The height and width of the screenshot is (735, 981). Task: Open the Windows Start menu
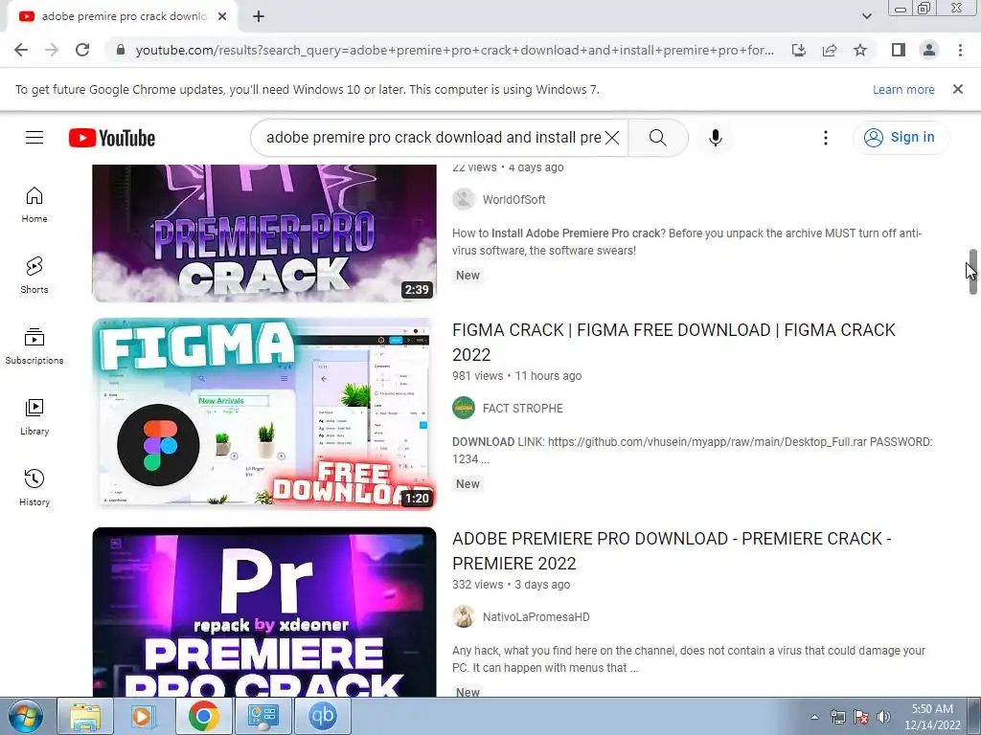pyautogui.click(x=25, y=716)
